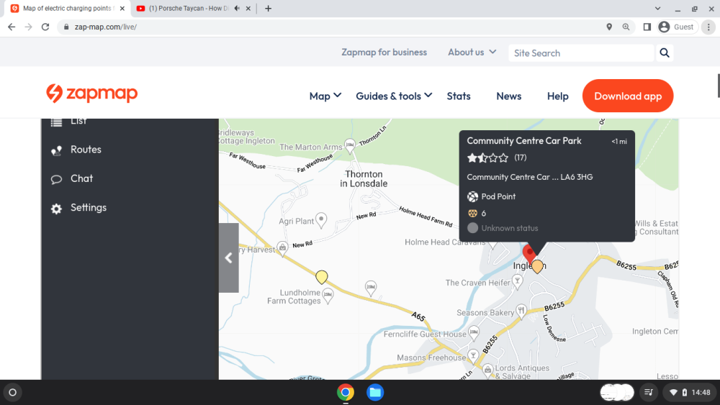The width and height of the screenshot is (720, 405).
Task: Open the system tray clock at 14:48
Action: (x=701, y=392)
